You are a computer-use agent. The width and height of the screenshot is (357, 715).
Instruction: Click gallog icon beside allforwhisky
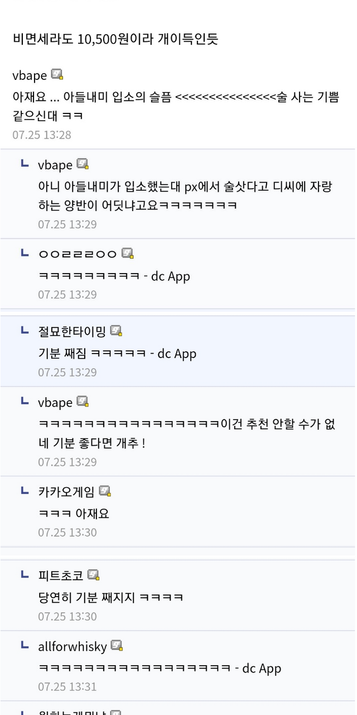(117, 646)
